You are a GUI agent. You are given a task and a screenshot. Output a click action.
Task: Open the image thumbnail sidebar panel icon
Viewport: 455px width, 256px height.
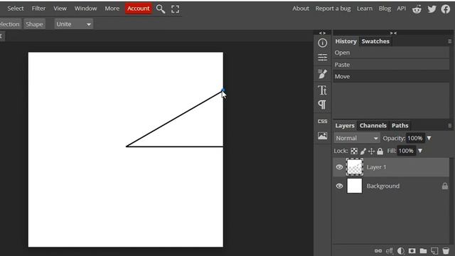pos(322,136)
